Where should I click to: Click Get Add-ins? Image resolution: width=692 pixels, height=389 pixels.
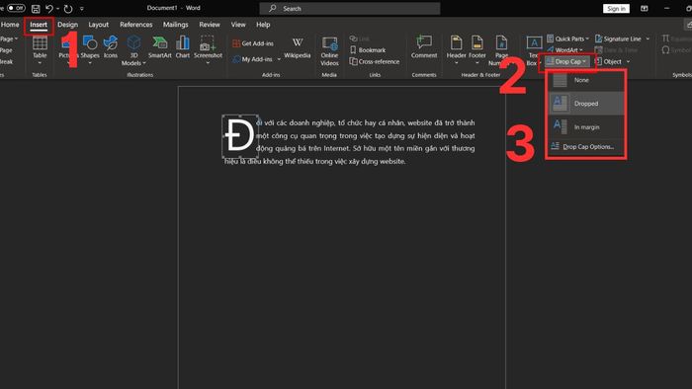(253, 43)
